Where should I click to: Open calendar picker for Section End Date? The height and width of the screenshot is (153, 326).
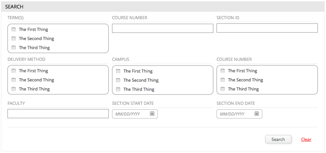pos(257,114)
